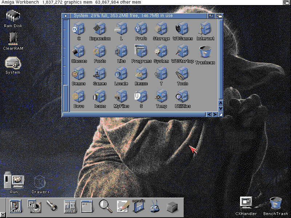The width and height of the screenshot is (291, 218).
Task: Open the L drawer
Action: pyautogui.click(x=121, y=29)
